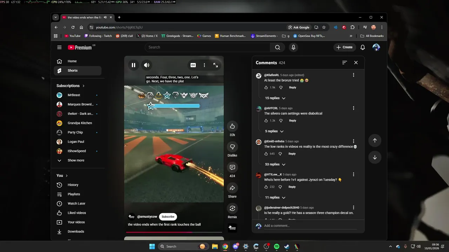The height and width of the screenshot is (252, 449).
Task: Bookmark this page with the star
Action: pos(324,27)
